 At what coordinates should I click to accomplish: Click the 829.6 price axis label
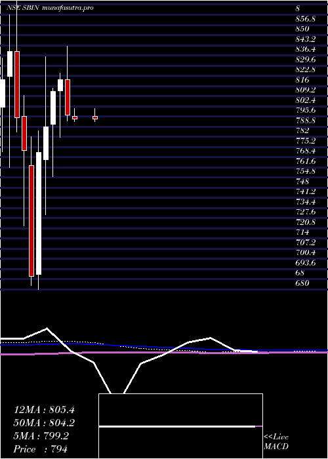pos(305,60)
